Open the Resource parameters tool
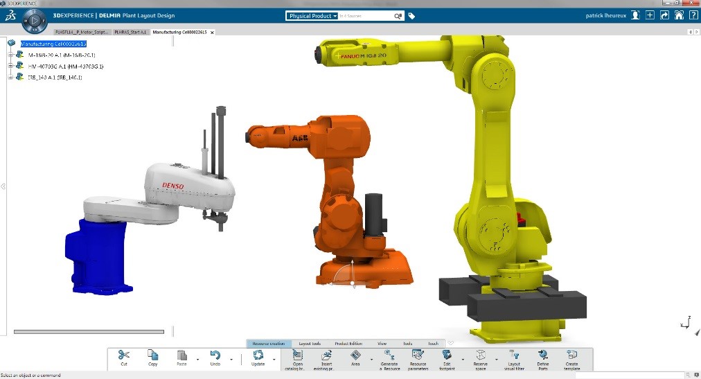This screenshot has width=701, height=379. (x=418, y=355)
